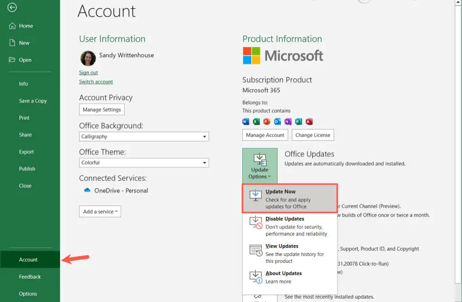Image resolution: width=462 pixels, height=302 pixels.
Task: Click the View Updates history icon
Action: (256, 251)
